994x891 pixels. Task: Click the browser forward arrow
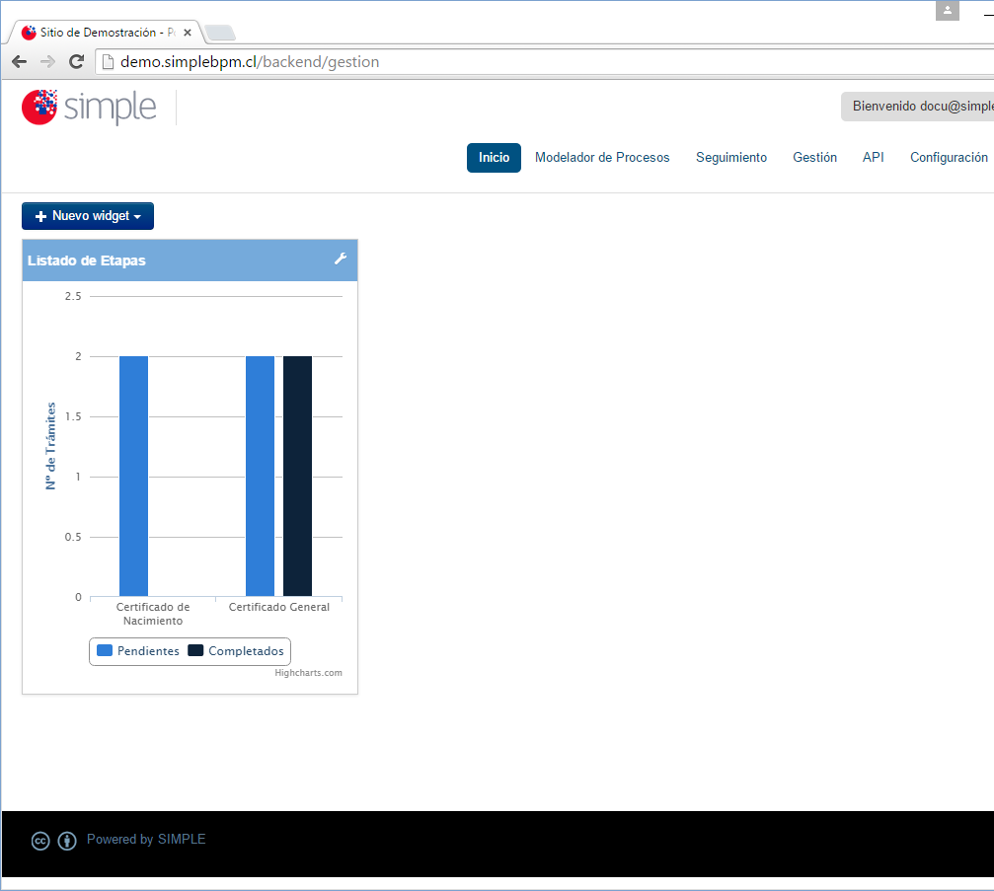(47, 61)
